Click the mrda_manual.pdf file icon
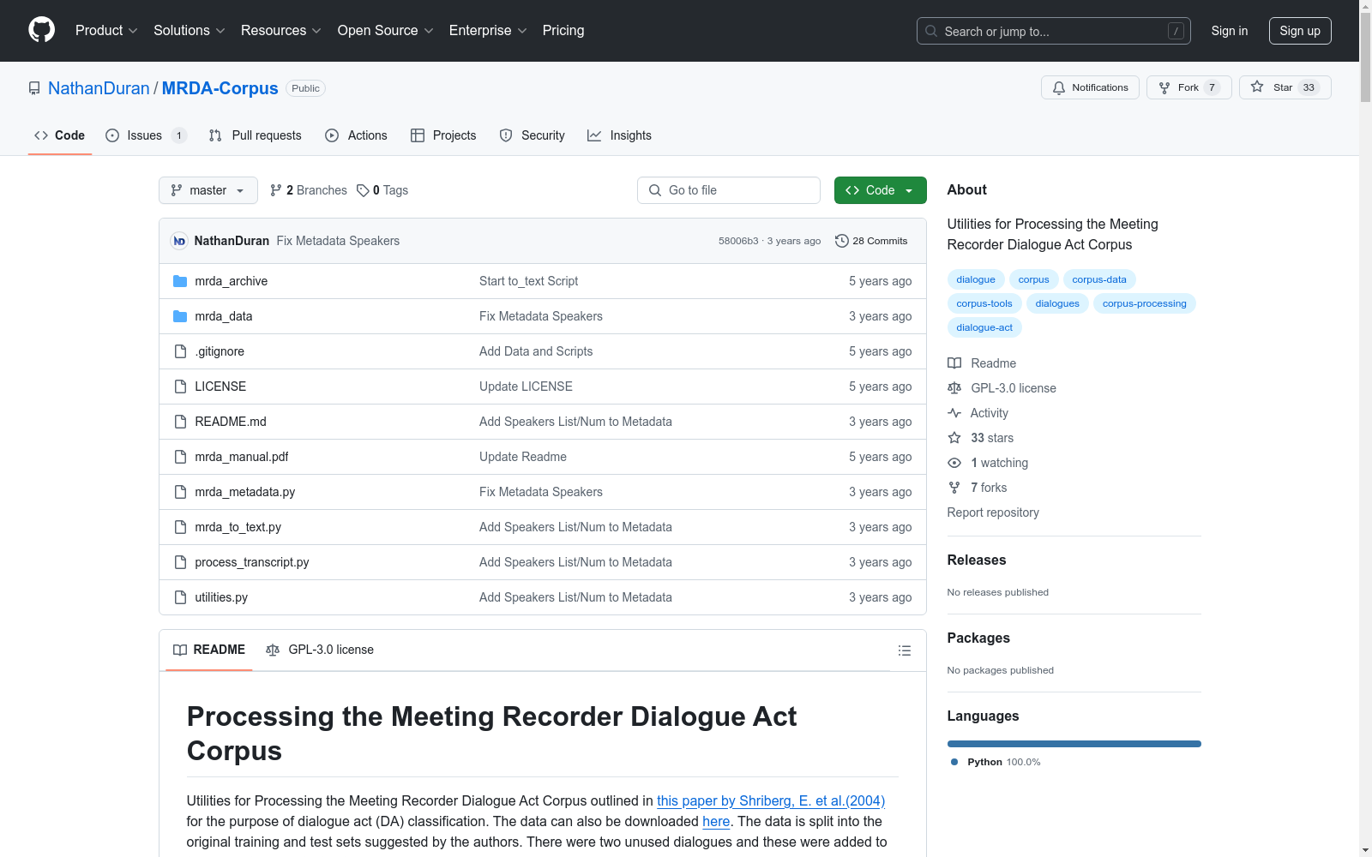The width and height of the screenshot is (1372, 857). pyautogui.click(x=180, y=457)
